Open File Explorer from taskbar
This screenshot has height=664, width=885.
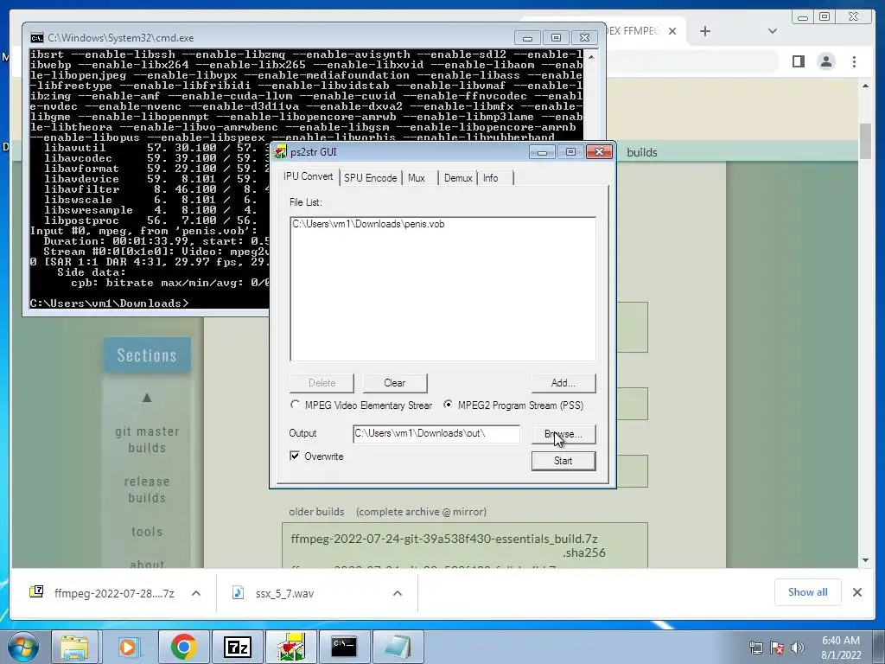point(74,647)
